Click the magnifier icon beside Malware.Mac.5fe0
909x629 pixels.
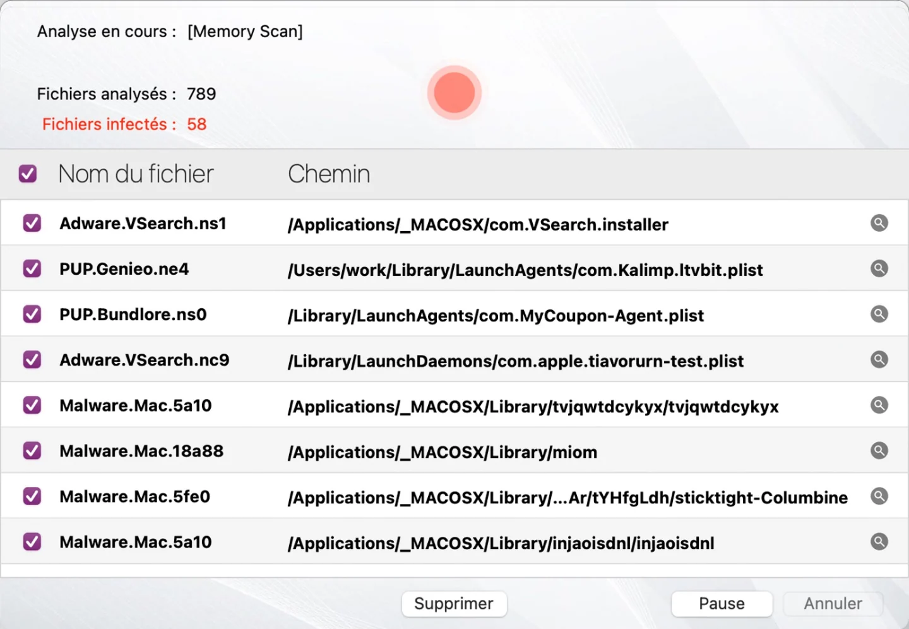[879, 496]
